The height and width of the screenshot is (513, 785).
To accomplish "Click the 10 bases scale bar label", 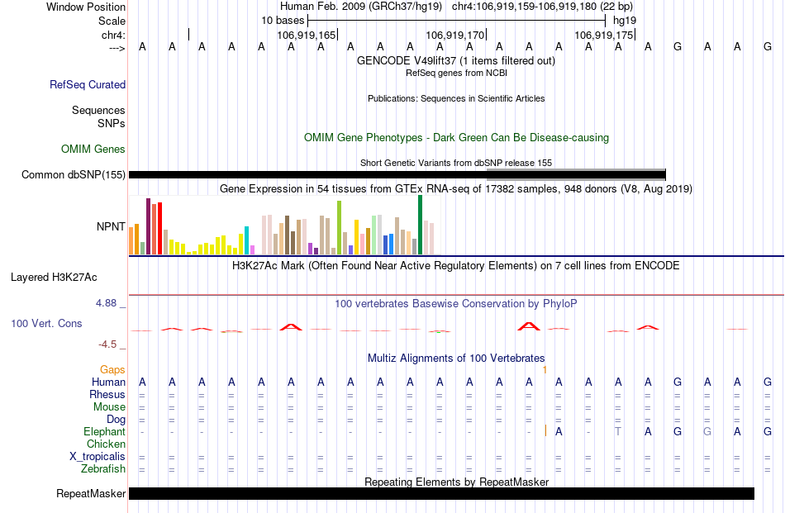I will click(x=283, y=21).
